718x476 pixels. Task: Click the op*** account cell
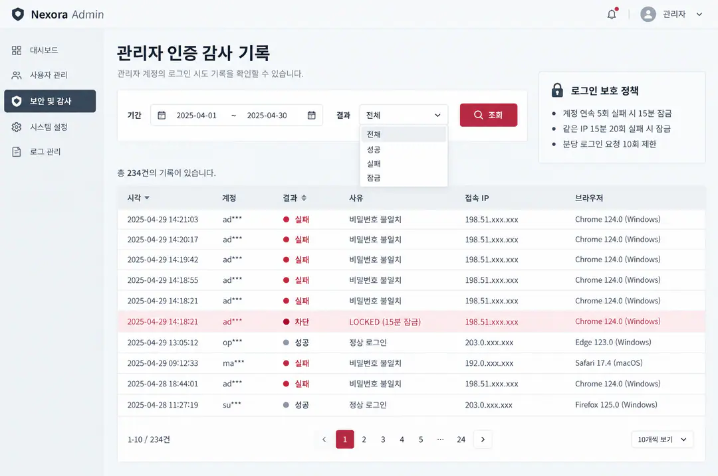(232, 343)
